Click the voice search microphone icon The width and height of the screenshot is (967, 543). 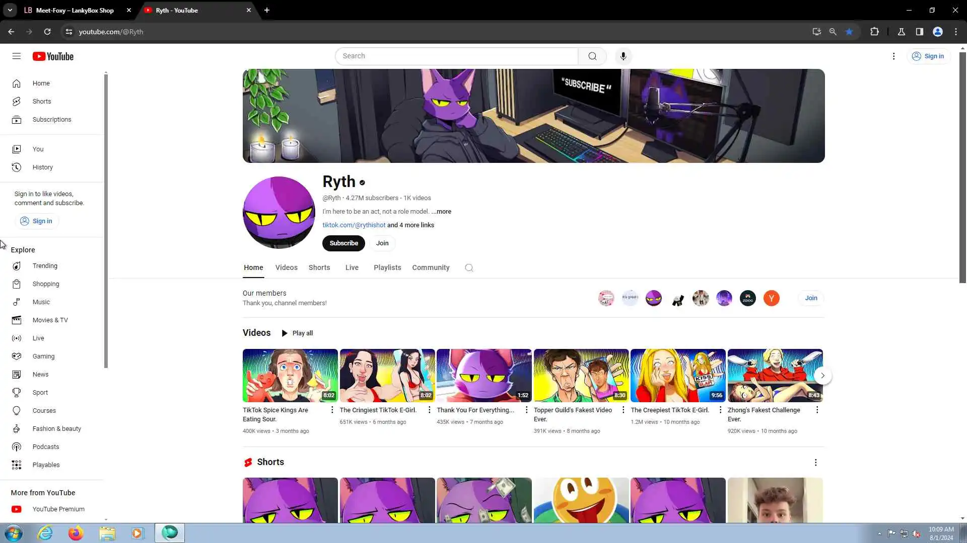623,56
